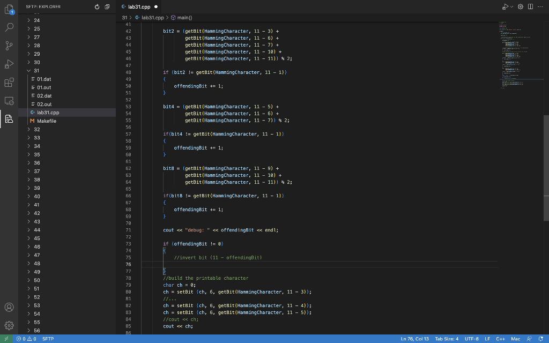
Task: Click the Accounts icon
Action: tap(9, 308)
